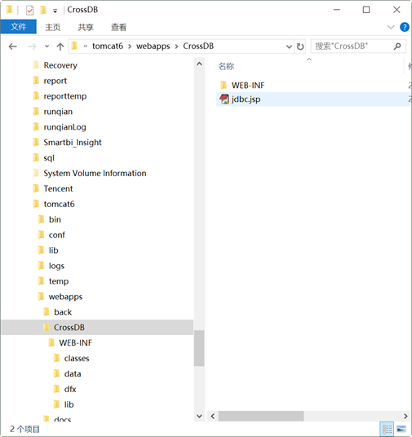Click the New Folder quick access icon
Viewport: 412px width, 437px height.
[43, 11]
